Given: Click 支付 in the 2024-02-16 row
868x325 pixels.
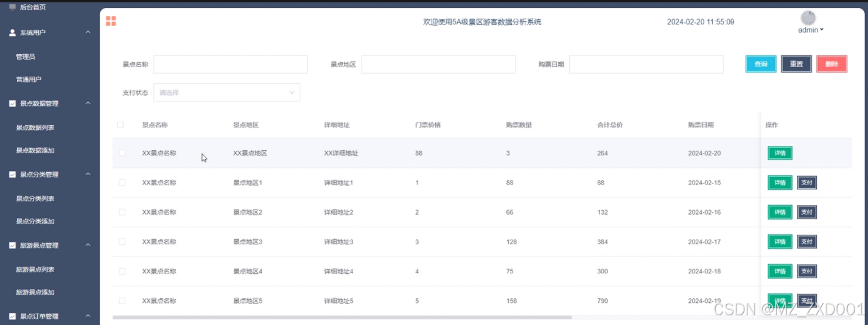Looking at the screenshot, I should [x=807, y=212].
